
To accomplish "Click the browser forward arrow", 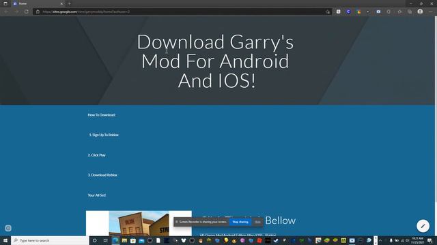I will click(16, 12).
